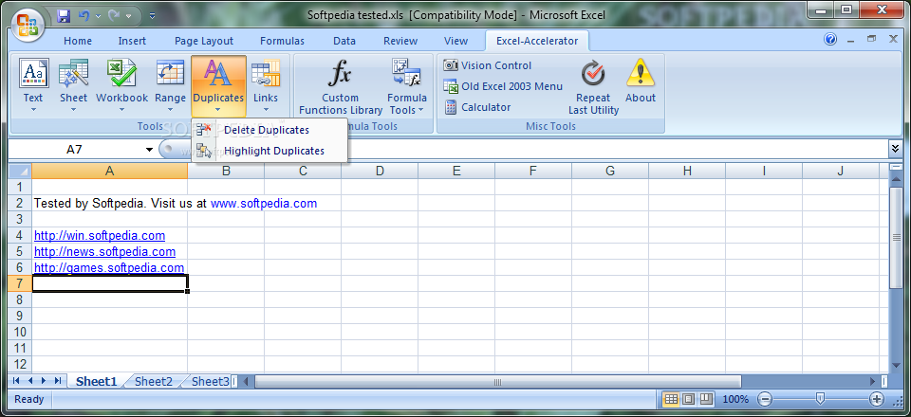Switch to Page Layout view in status bar
Screen dimensions: 911x417
(x=689, y=399)
